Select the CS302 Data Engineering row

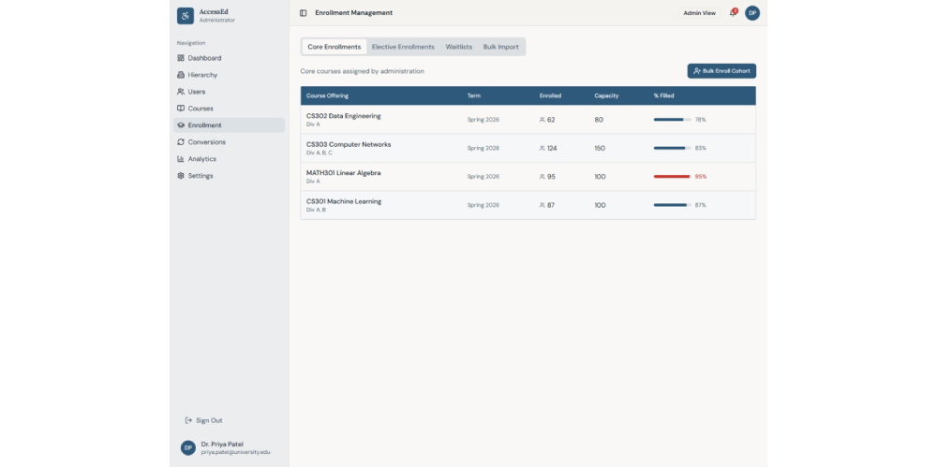click(528, 120)
